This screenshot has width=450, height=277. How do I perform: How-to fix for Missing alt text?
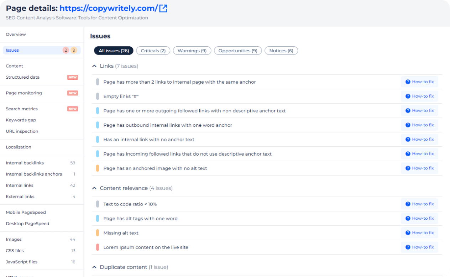tap(419, 233)
